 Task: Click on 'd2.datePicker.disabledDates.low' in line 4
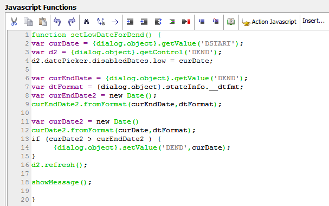click(99, 61)
